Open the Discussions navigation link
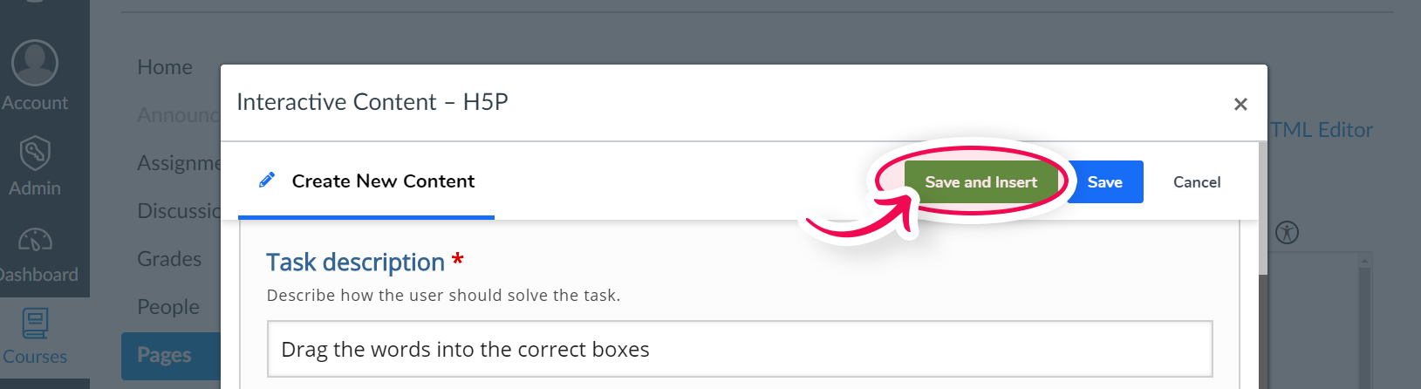This screenshot has width=1421, height=389. (x=179, y=211)
